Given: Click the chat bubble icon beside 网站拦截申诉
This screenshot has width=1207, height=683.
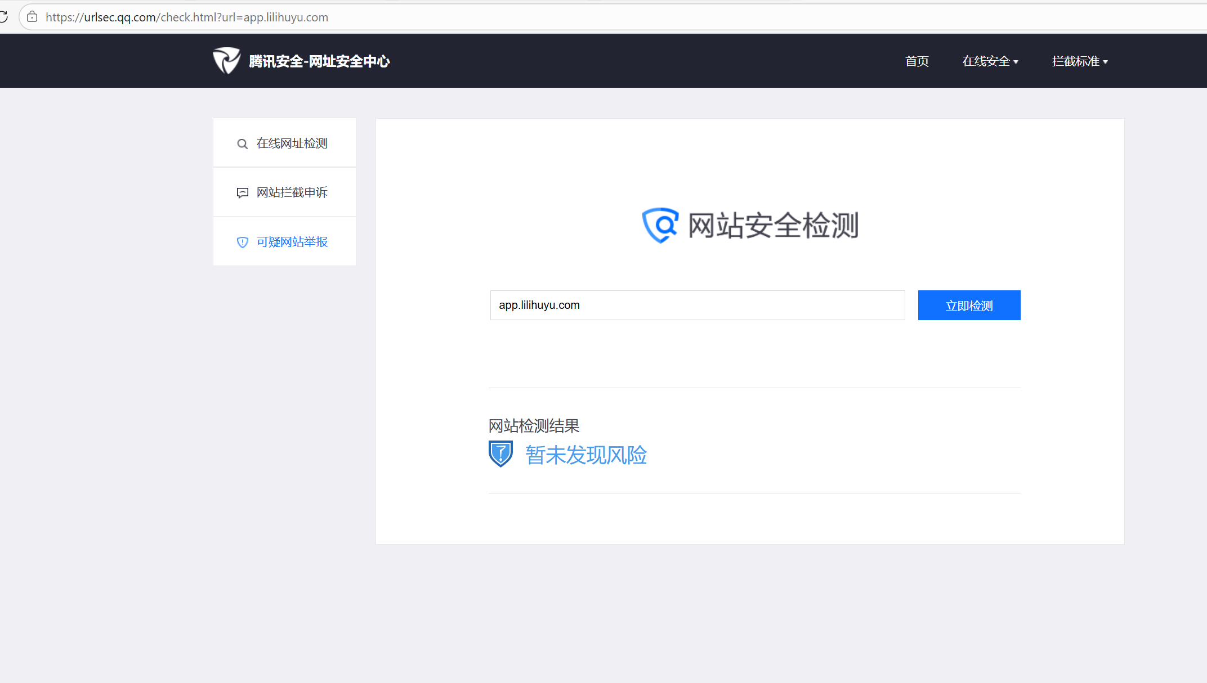Looking at the screenshot, I should coord(242,193).
